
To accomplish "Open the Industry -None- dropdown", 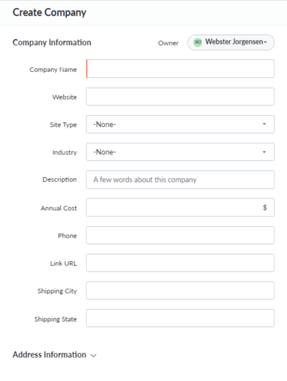I will 180,152.
